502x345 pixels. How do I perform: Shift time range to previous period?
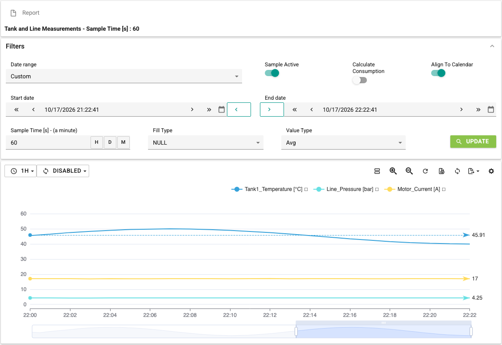point(239,110)
